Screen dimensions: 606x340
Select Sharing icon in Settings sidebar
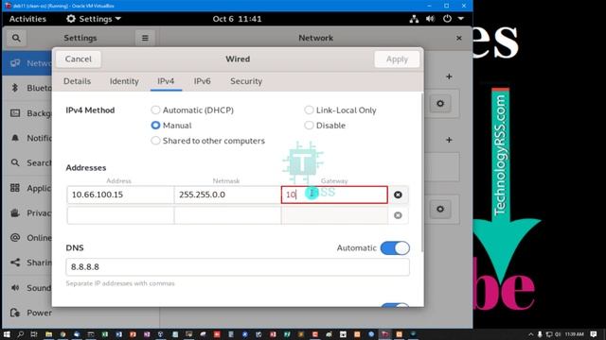(x=15, y=263)
